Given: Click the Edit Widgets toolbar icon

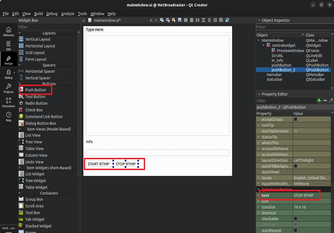Looking at the screenshot, I should pyautogui.click(x=162, y=20).
